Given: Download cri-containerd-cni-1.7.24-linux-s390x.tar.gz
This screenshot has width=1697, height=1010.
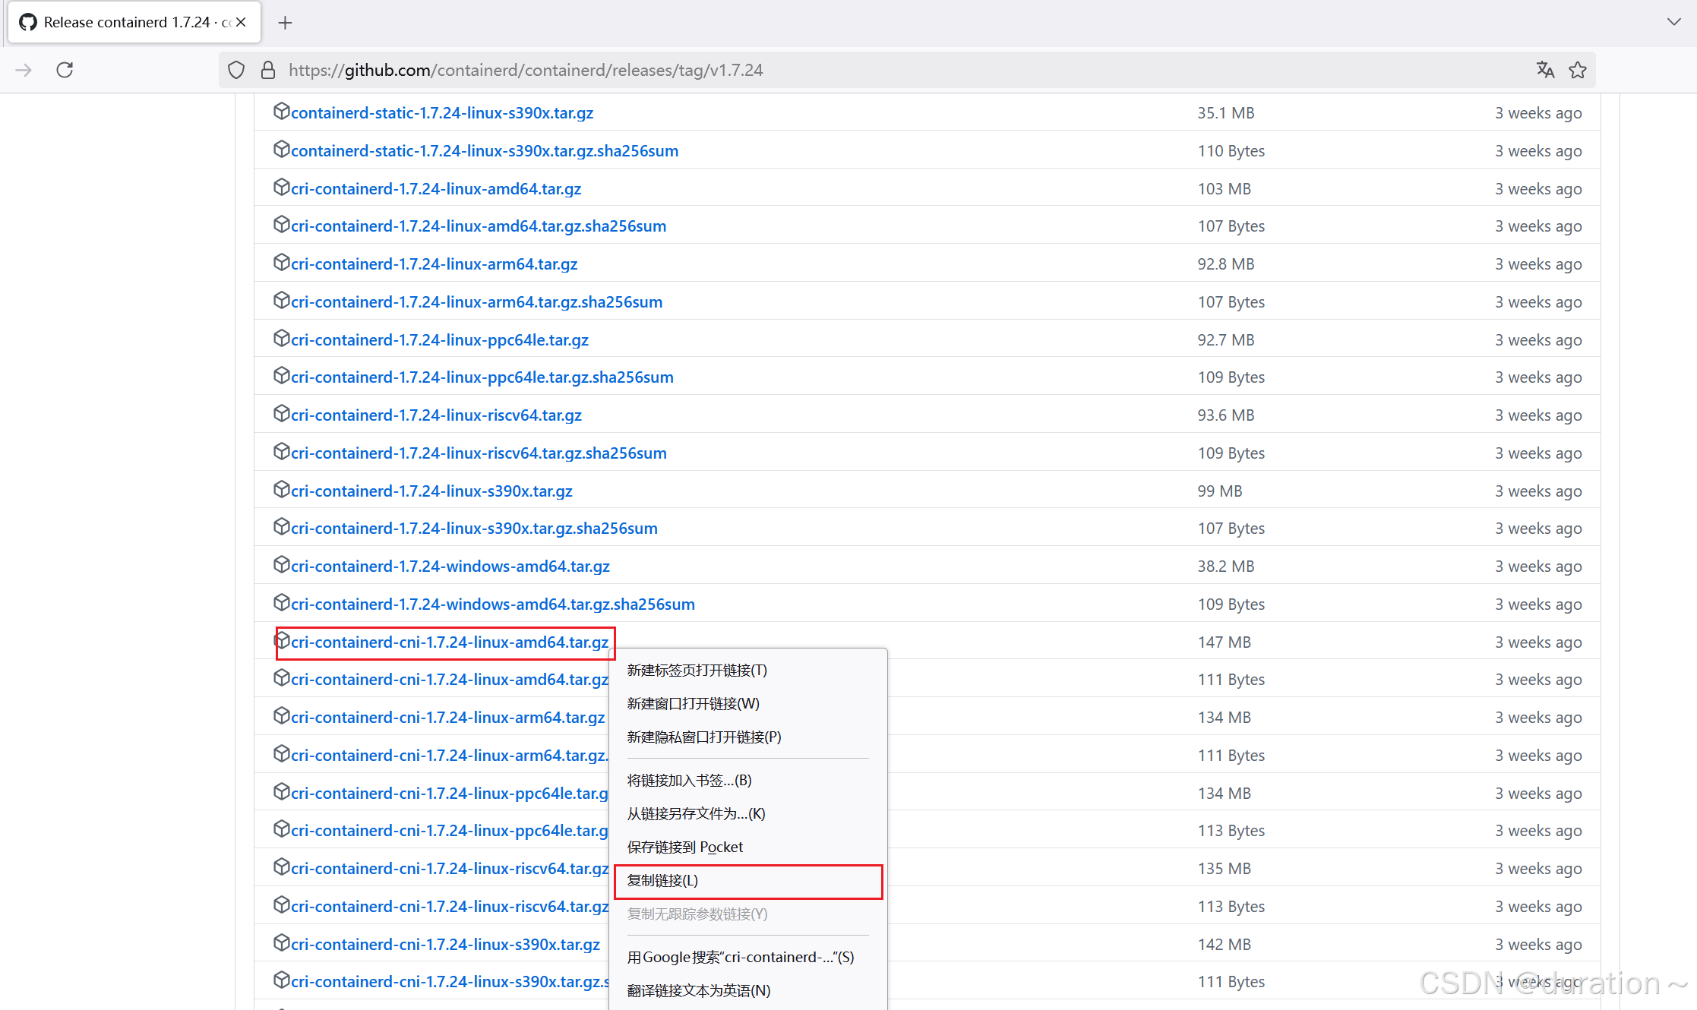Looking at the screenshot, I should (446, 944).
